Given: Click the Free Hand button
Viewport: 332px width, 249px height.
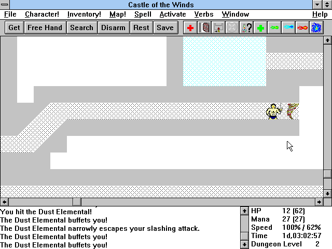Looking at the screenshot, I should point(45,27).
